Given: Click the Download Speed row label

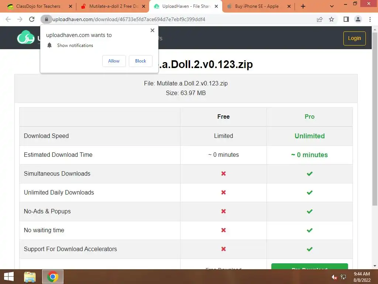Looking at the screenshot, I should click(x=46, y=136).
